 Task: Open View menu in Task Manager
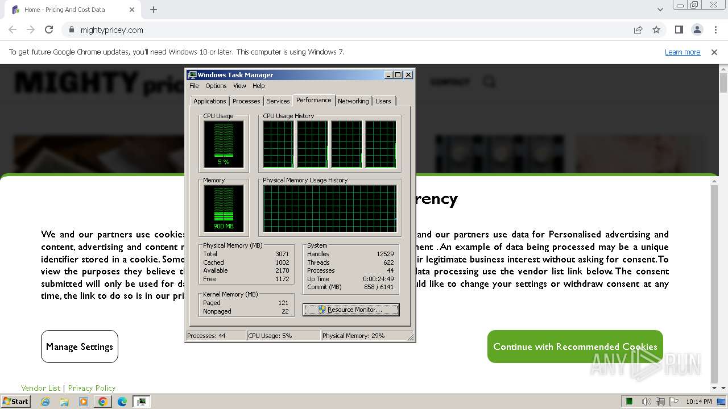click(239, 86)
